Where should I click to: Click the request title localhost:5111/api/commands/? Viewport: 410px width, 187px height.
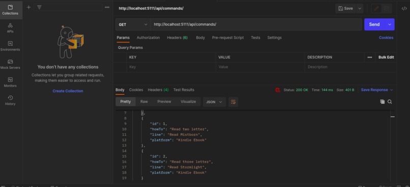[x=151, y=8]
